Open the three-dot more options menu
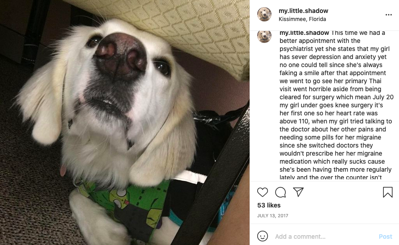This screenshot has height=245, width=399. (x=389, y=15)
